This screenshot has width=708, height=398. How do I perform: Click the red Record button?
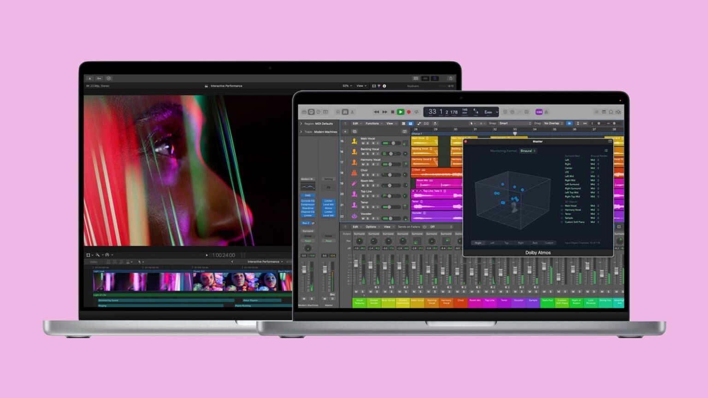(x=408, y=112)
